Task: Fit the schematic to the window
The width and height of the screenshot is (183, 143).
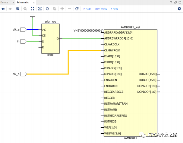Action: [32, 9]
